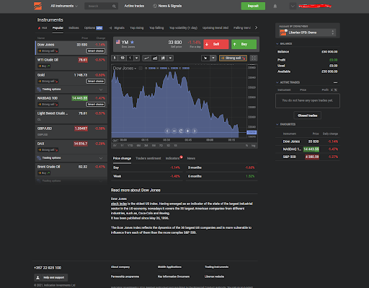The height and width of the screenshot is (288, 369).
Task: Expand Trading options under Gold
Action: (71, 90)
